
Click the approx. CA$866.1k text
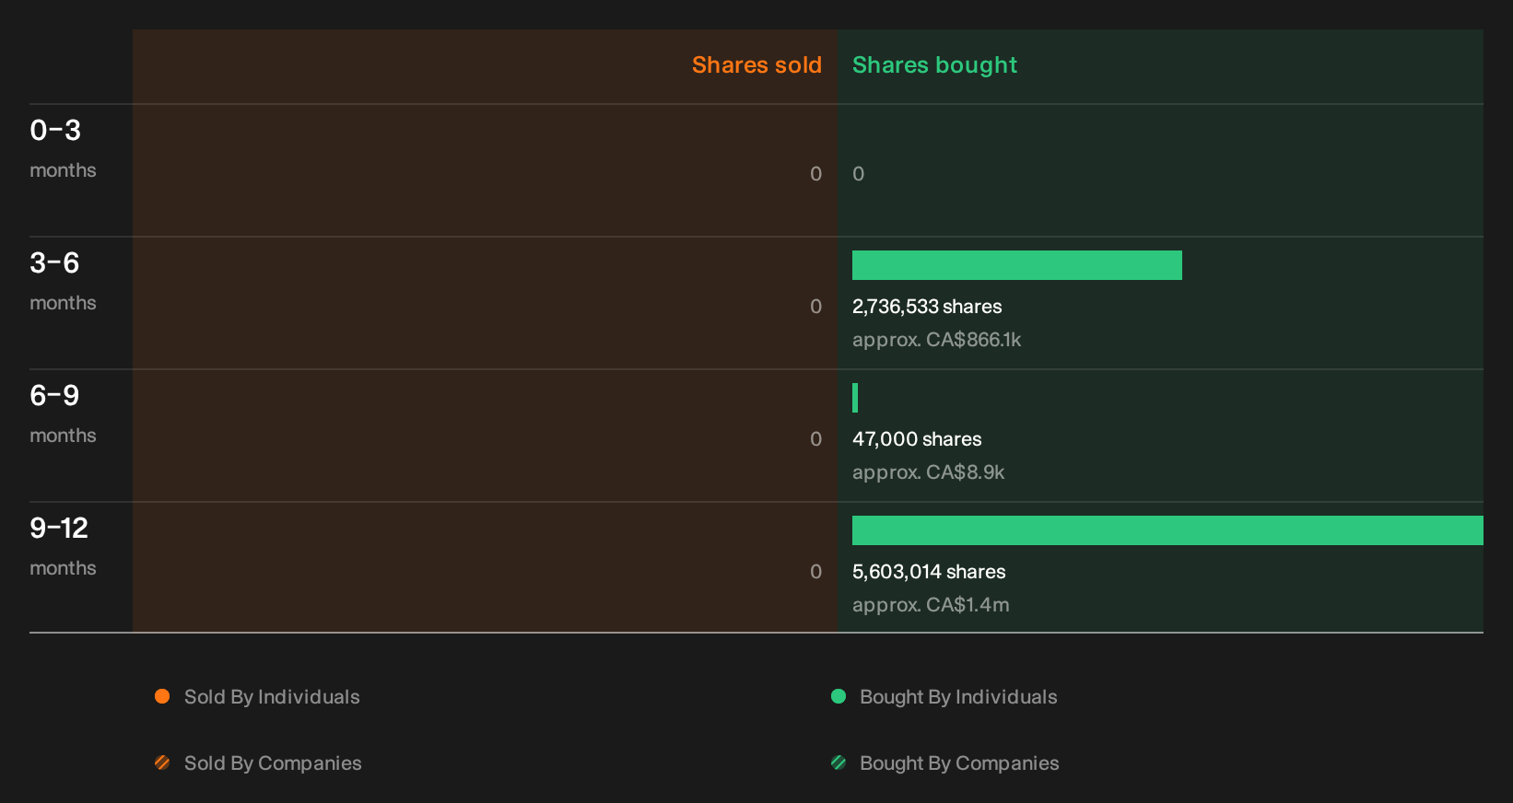(937, 340)
